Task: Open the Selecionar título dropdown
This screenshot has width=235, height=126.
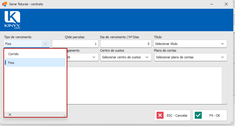Action: coord(190,44)
